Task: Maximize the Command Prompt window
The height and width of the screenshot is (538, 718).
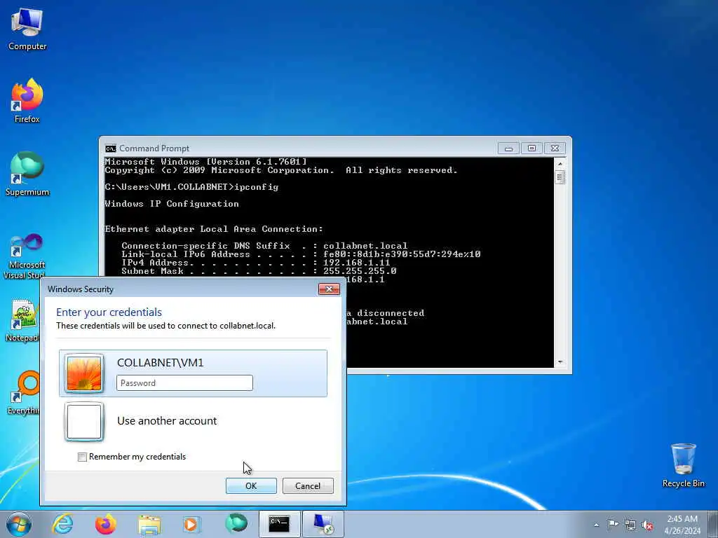Action: point(531,149)
